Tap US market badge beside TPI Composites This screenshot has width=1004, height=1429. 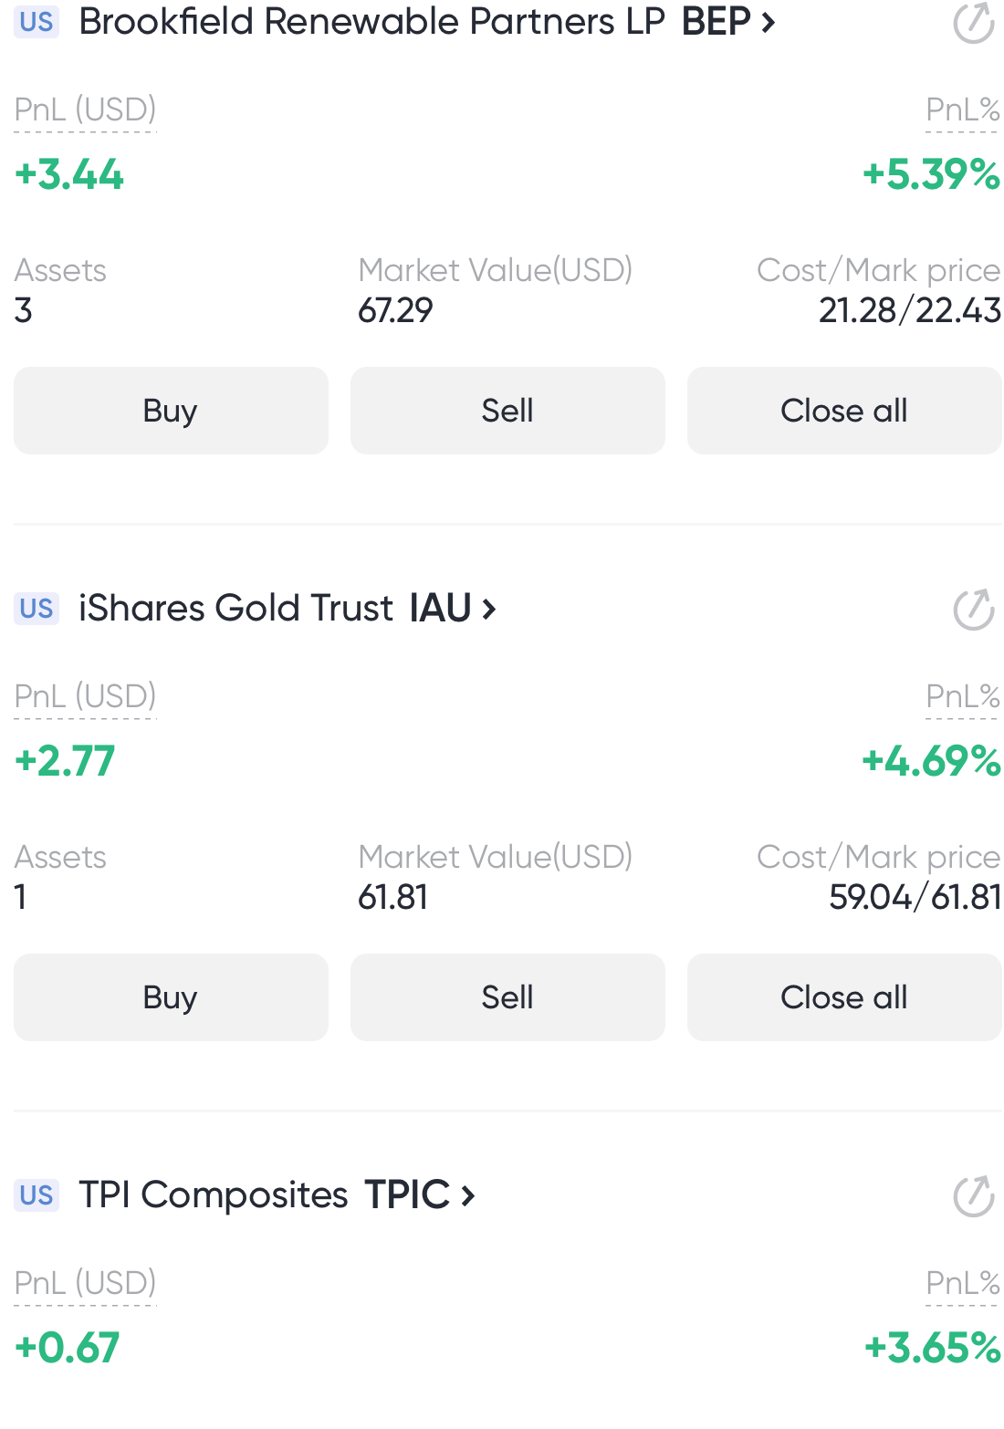37,1195
